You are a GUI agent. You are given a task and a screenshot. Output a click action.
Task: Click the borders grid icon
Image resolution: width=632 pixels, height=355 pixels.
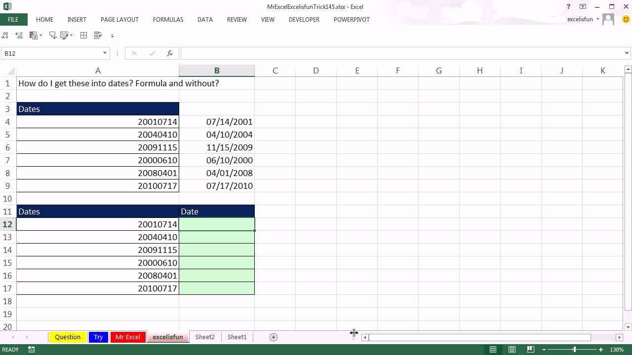point(84,35)
